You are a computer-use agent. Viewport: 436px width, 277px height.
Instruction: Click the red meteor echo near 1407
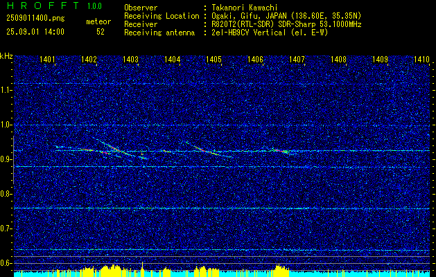tap(281, 151)
